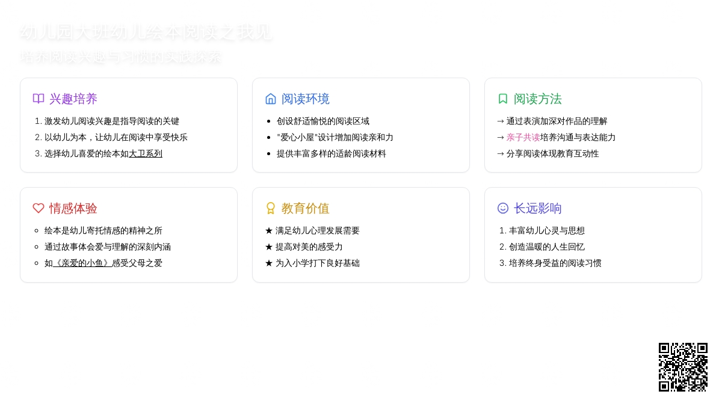The height and width of the screenshot is (406, 722).
Task: Select the 教育价值 card heading
Action: pyautogui.click(x=306, y=208)
